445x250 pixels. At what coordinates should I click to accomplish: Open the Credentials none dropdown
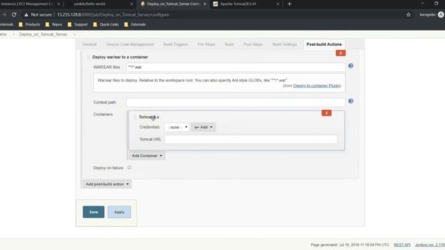(177, 127)
